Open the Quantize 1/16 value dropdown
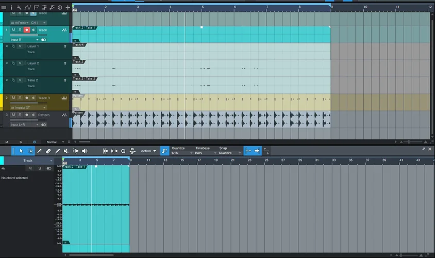This screenshot has height=258, width=435. [181, 153]
